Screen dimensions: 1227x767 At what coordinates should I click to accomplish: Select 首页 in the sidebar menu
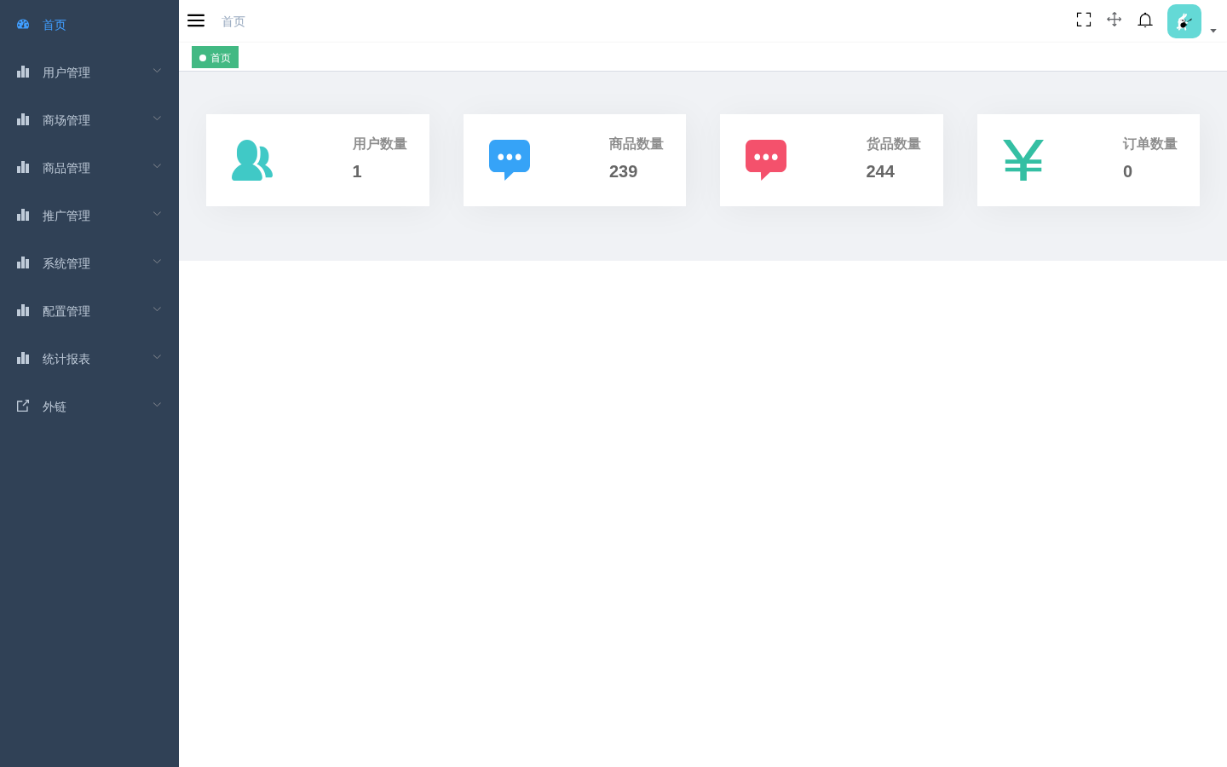pos(89,24)
